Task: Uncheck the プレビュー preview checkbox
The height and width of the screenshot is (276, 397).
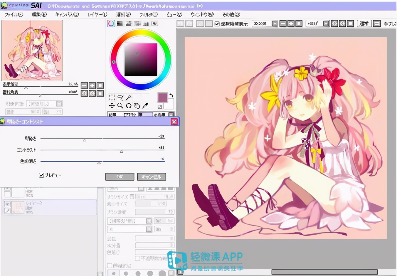Action: tap(41, 175)
